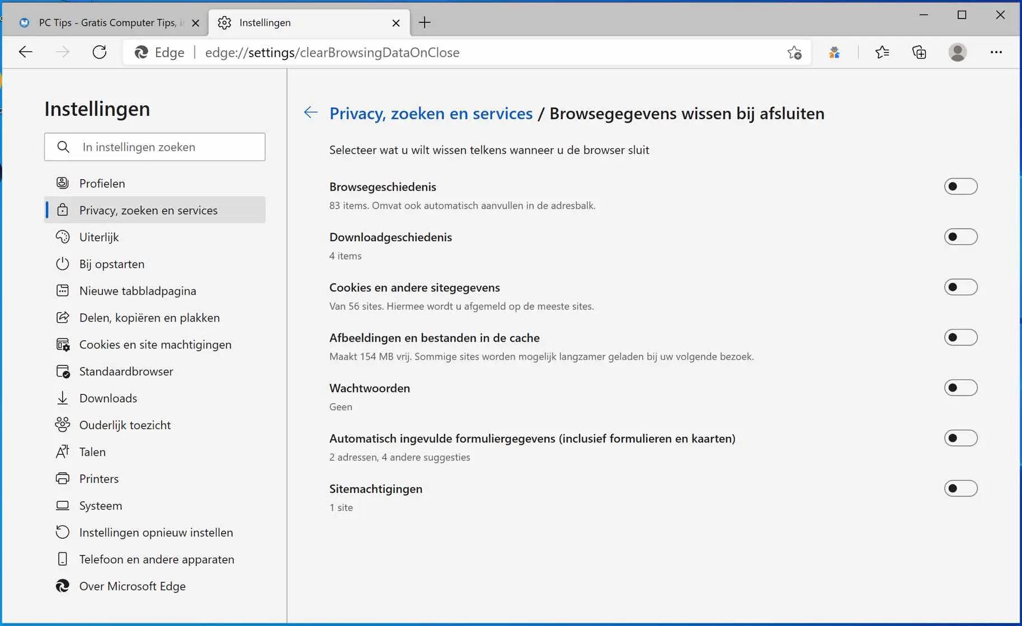Image resolution: width=1022 pixels, height=626 pixels.
Task: Go back using the browser back arrow
Action: click(26, 52)
